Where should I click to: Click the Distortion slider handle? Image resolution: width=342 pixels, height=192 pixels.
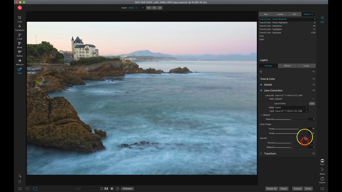[x=291, y=119]
